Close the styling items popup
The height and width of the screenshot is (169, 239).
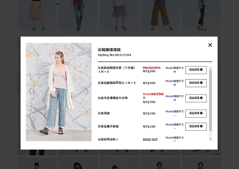coord(210,45)
